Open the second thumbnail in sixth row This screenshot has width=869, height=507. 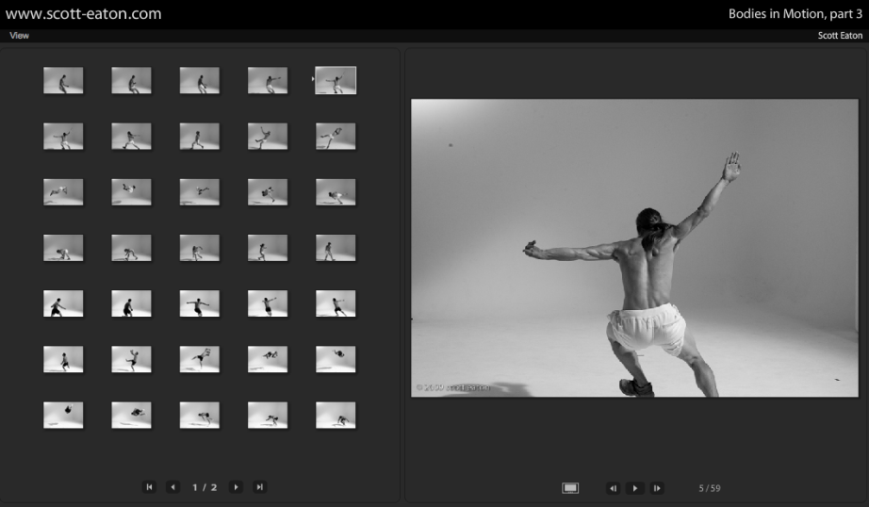[x=131, y=359]
